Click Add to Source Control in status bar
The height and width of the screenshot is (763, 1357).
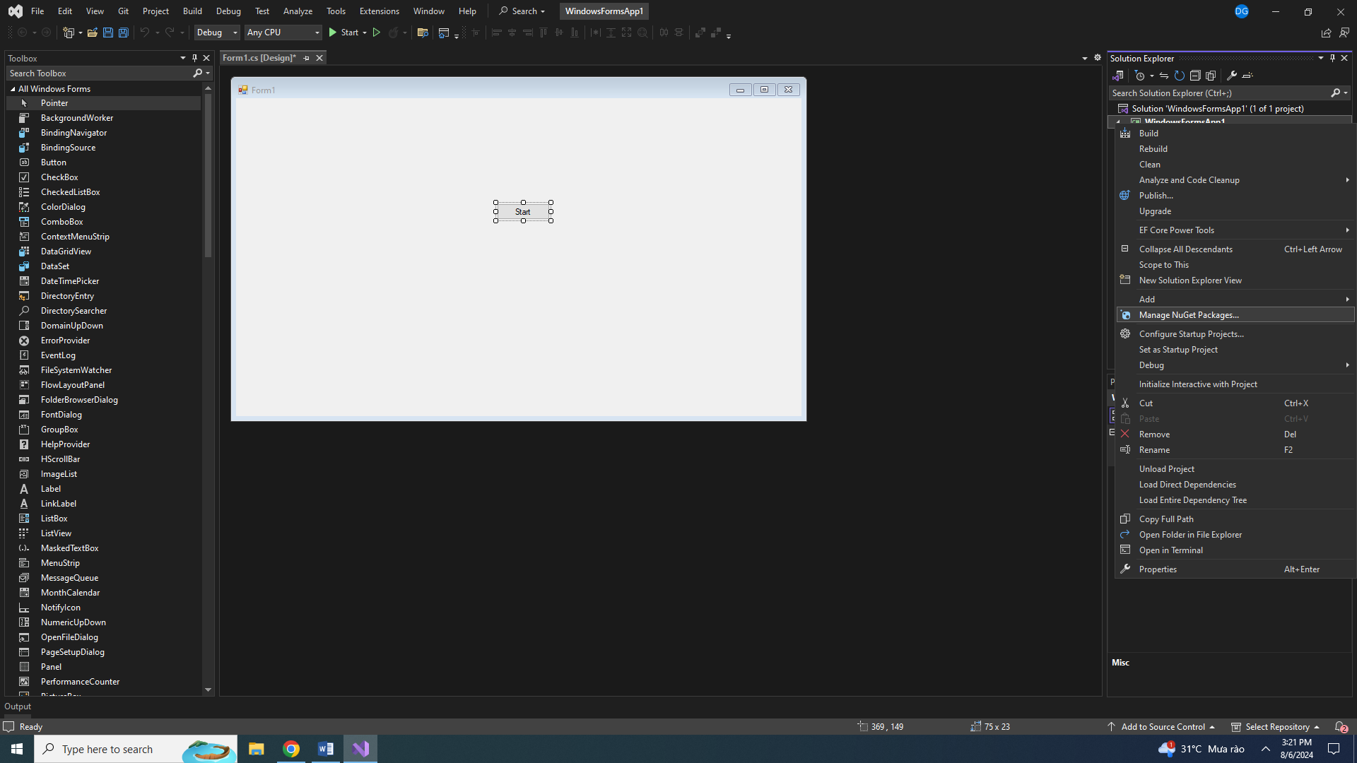(1163, 726)
